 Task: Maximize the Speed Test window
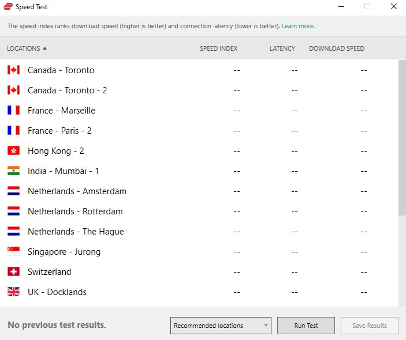click(367, 7)
